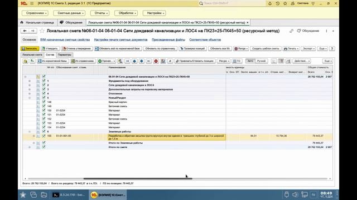Switch to Ручной mode toggle
Viewport: 357px width, 200px height.
coord(261,61)
